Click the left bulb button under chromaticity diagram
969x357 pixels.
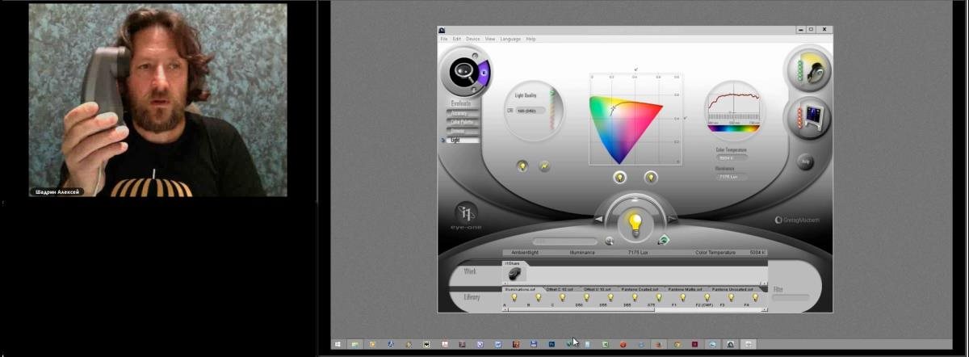pyautogui.click(x=620, y=177)
